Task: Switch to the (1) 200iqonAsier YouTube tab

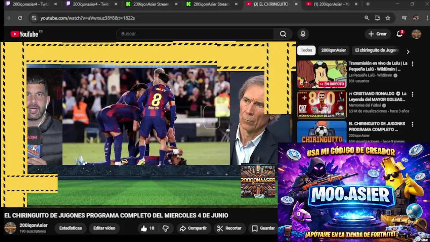Action: 332,4
